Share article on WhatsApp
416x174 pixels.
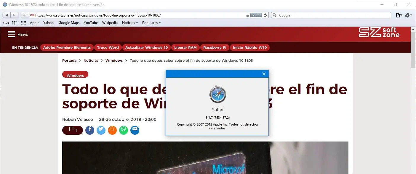[124, 130]
